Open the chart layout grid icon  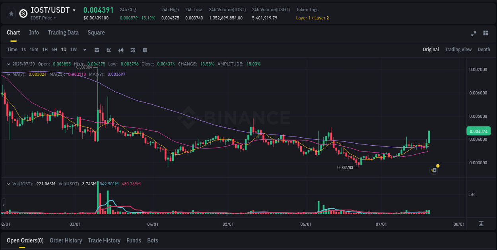tap(485, 34)
